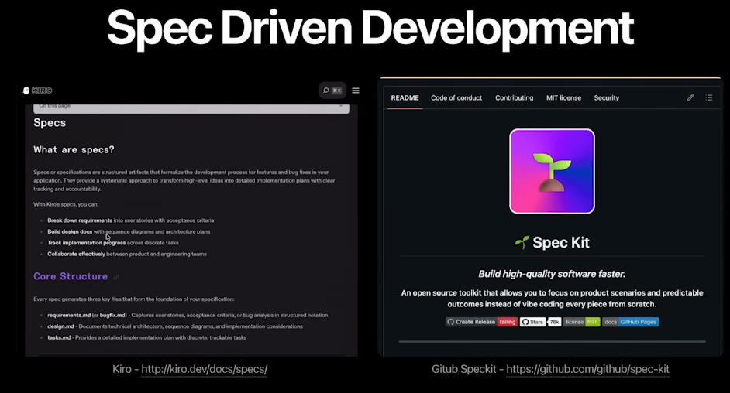Open the kiro.dev/docs/specs link
Viewport: 730px width, 393px height.
tap(204, 369)
